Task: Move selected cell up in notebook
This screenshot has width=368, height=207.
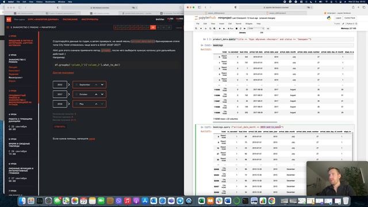Action: click(x=220, y=28)
